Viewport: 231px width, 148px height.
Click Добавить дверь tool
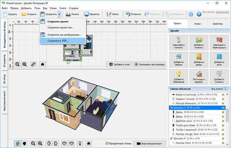click(x=199, y=59)
